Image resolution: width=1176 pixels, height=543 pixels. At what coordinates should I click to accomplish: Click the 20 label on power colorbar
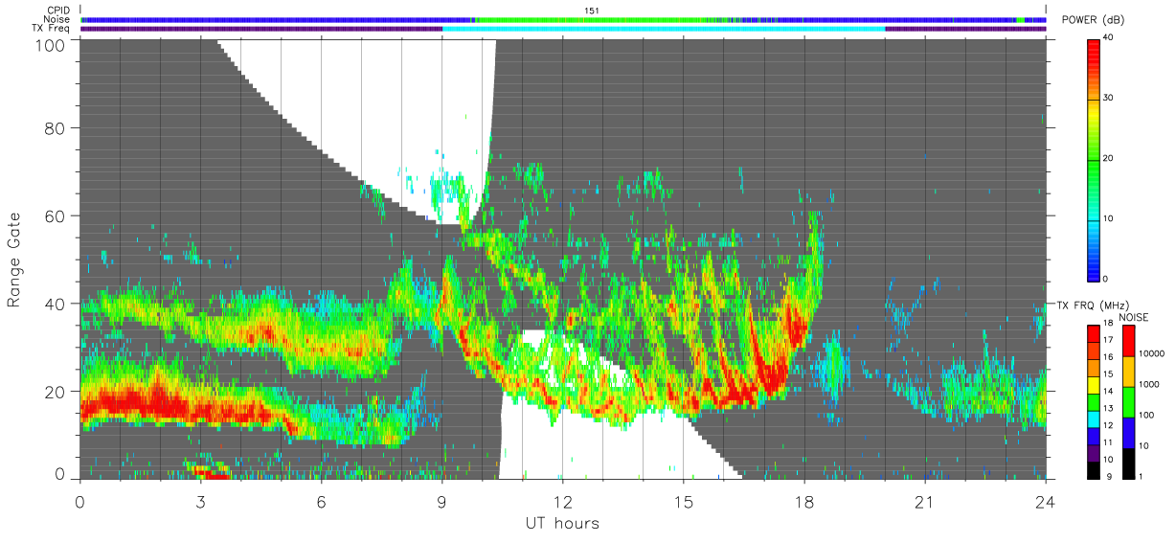(x=1106, y=158)
